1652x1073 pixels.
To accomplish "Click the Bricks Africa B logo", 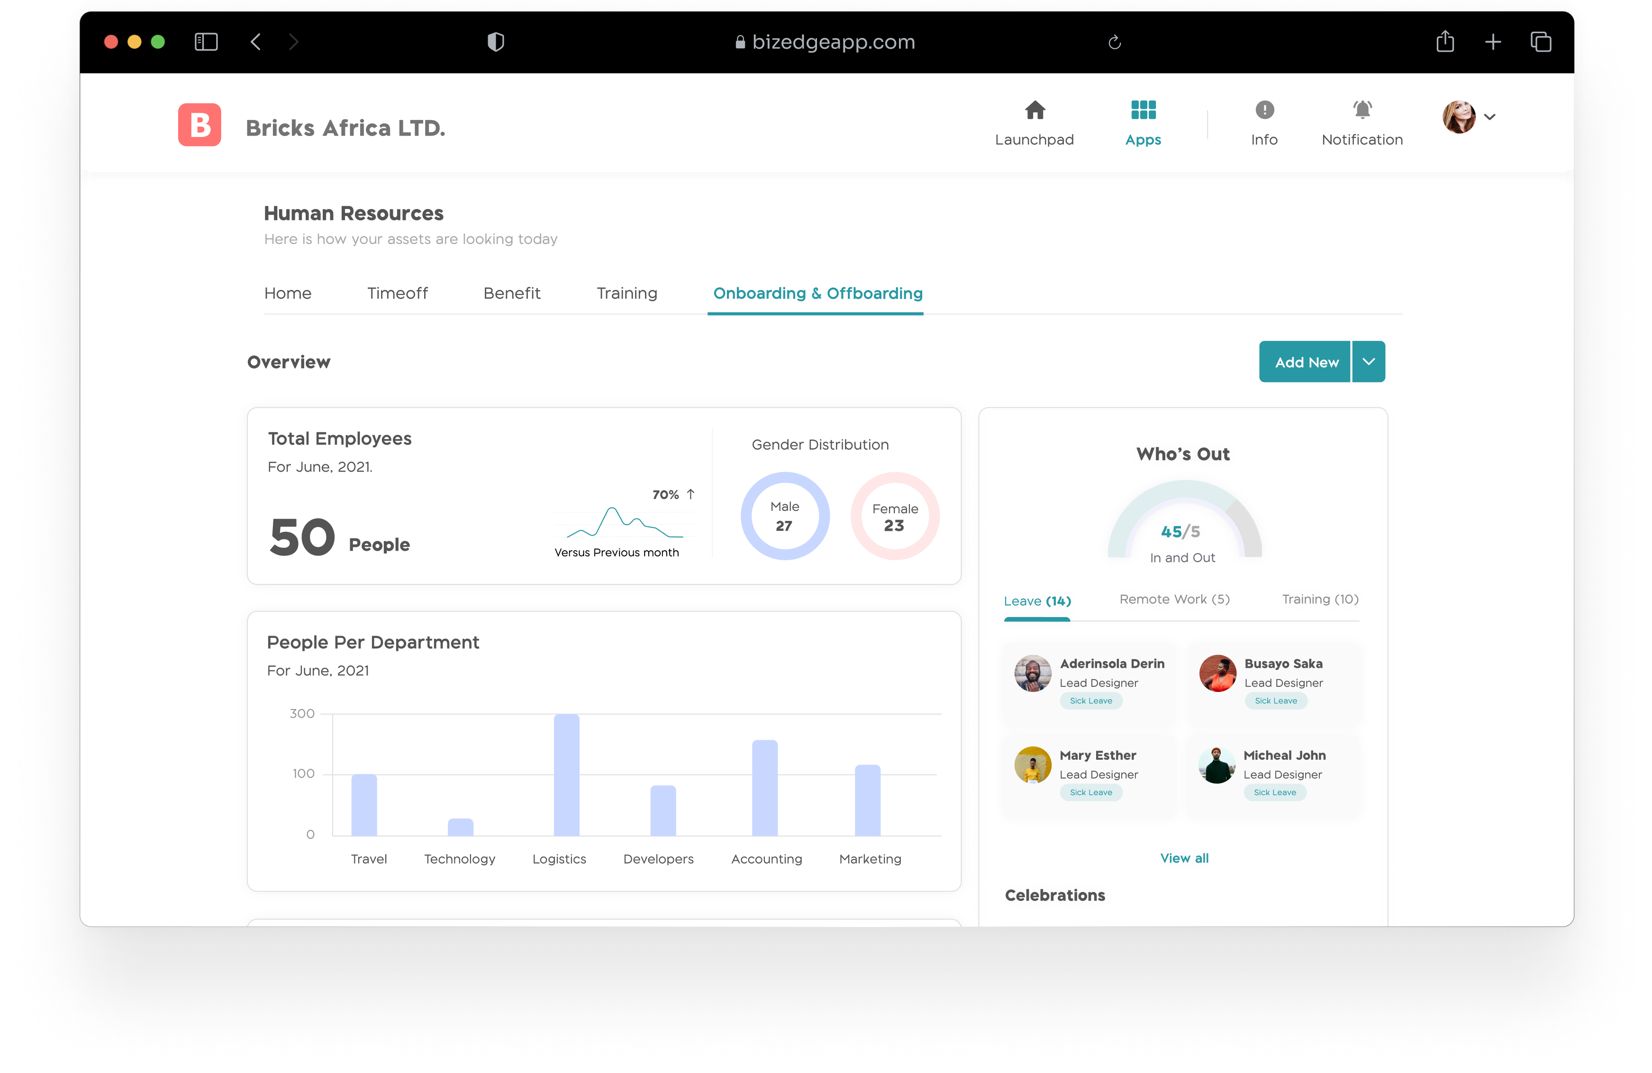I will [200, 125].
